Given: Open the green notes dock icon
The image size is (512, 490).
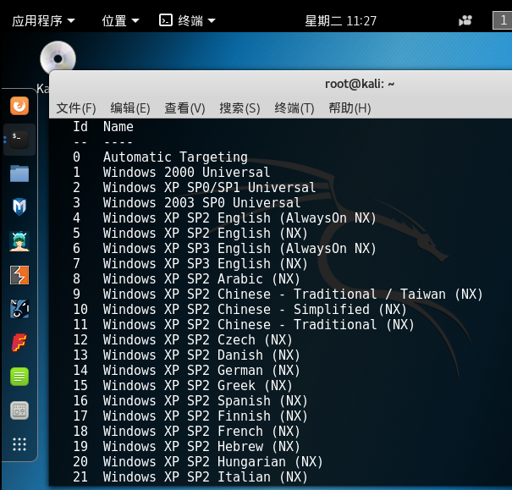Looking at the screenshot, I should [x=19, y=377].
